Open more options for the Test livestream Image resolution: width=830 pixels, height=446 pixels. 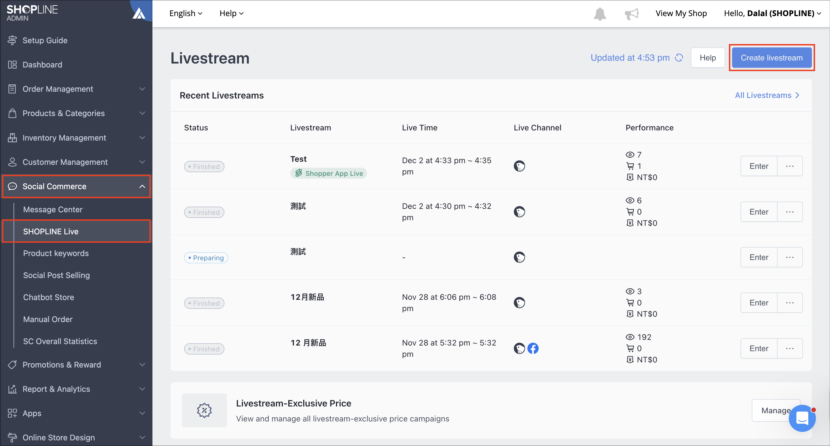pos(790,166)
